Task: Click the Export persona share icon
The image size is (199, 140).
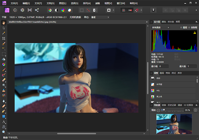Action: coord(36,10)
